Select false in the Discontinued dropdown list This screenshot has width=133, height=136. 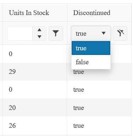pyautogui.click(x=91, y=62)
